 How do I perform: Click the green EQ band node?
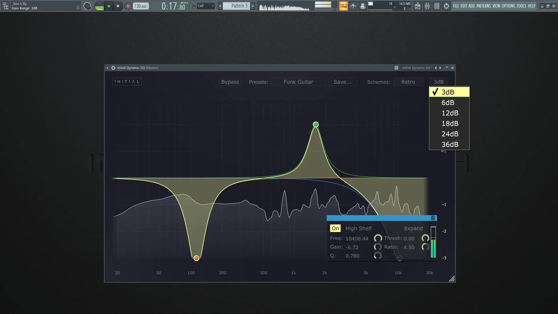tap(316, 124)
